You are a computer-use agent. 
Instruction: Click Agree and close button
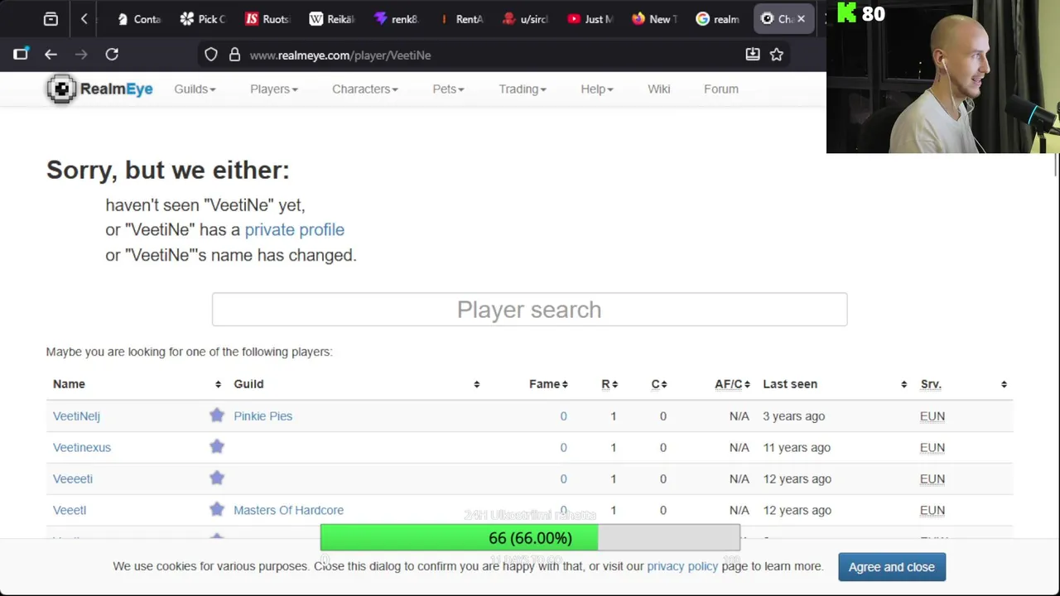pyautogui.click(x=891, y=567)
